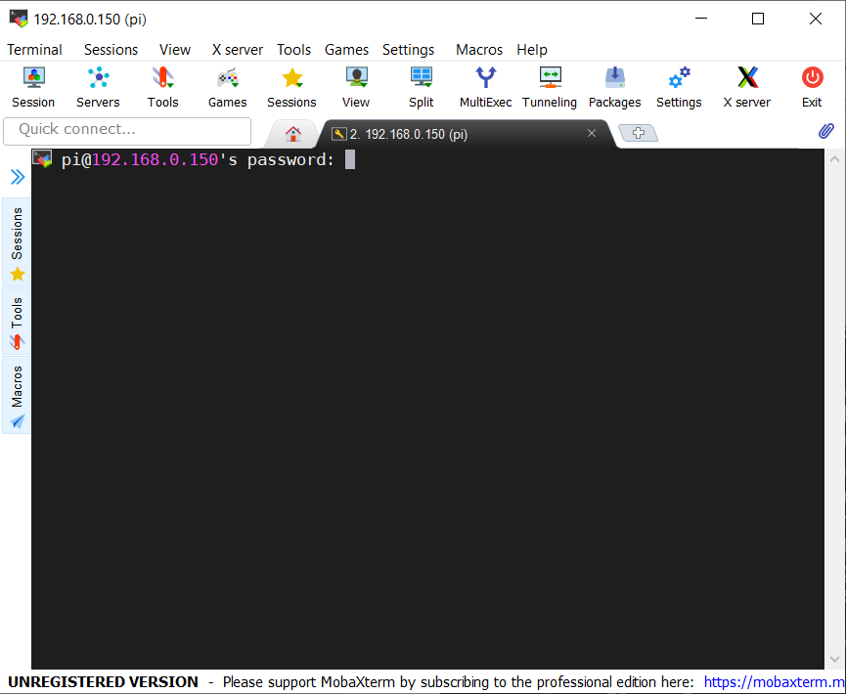The height and width of the screenshot is (694, 846).
Task: Toggle the X server toolbar icon
Action: coord(747,87)
